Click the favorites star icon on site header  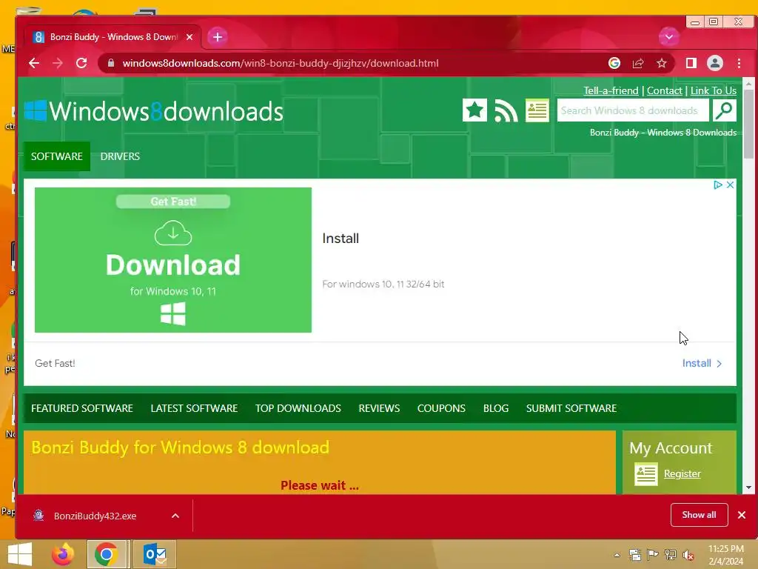[x=474, y=110]
